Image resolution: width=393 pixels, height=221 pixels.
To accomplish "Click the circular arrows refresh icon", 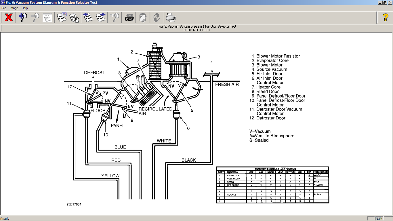I will 157,18.
